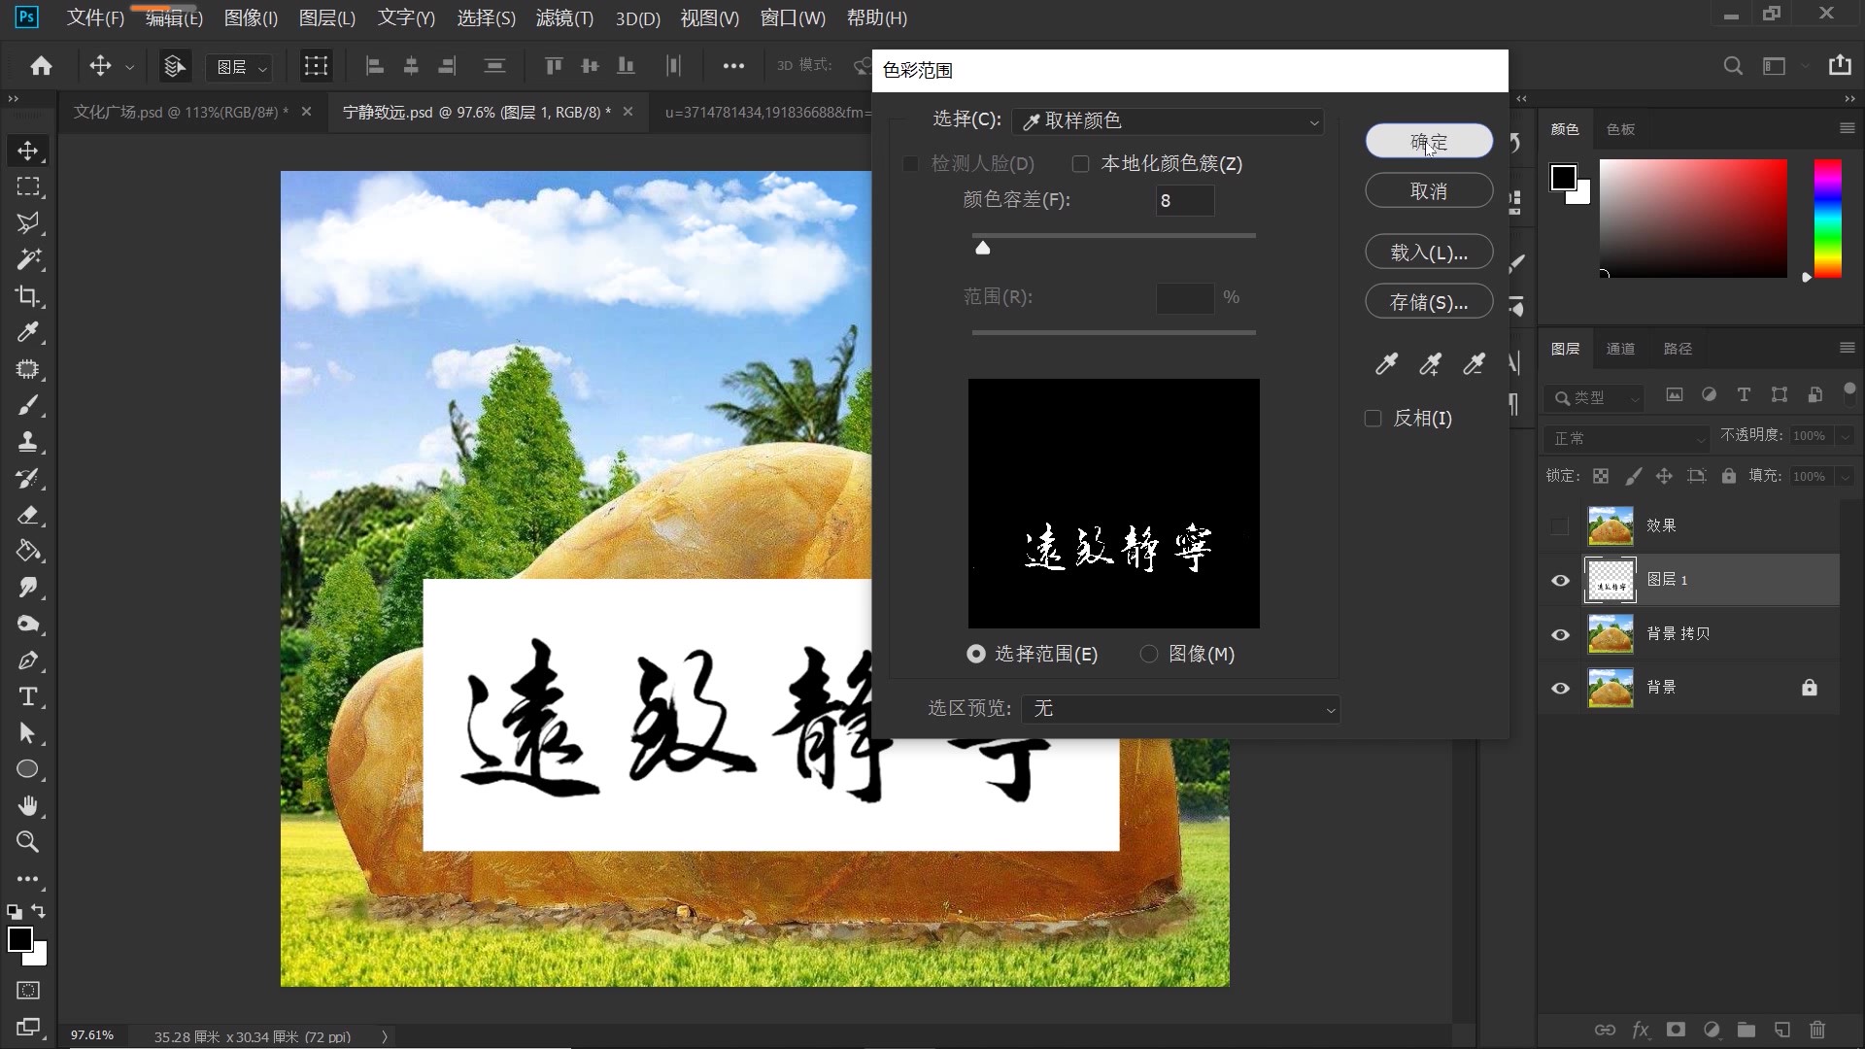Screen dimensions: 1865x1049
Task: Pick the add-to-sample eyedropper in the dialog
Action: point(1429,364)
